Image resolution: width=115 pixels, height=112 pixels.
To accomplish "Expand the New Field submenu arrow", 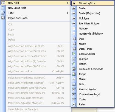I will click(x=68, y=3).
